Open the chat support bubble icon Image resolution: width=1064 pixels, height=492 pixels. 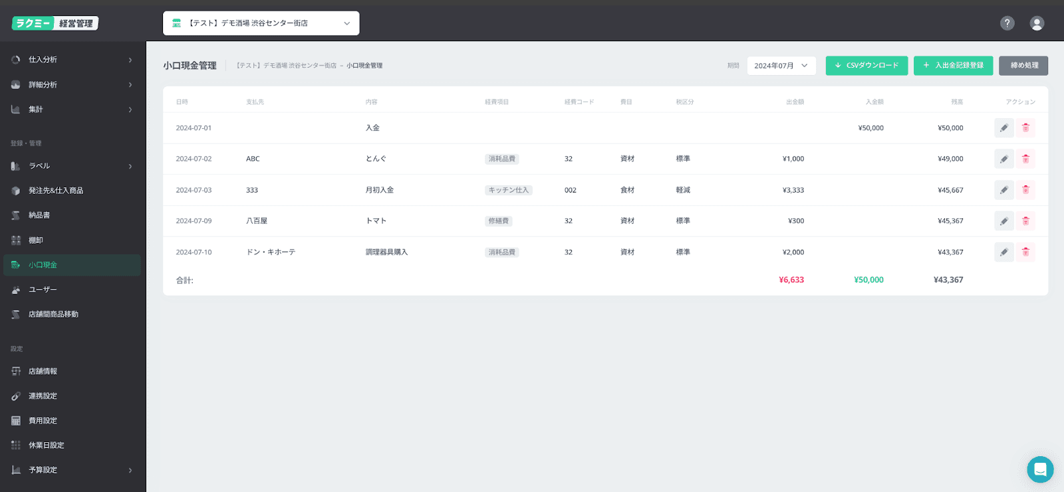pos(1040,469)
